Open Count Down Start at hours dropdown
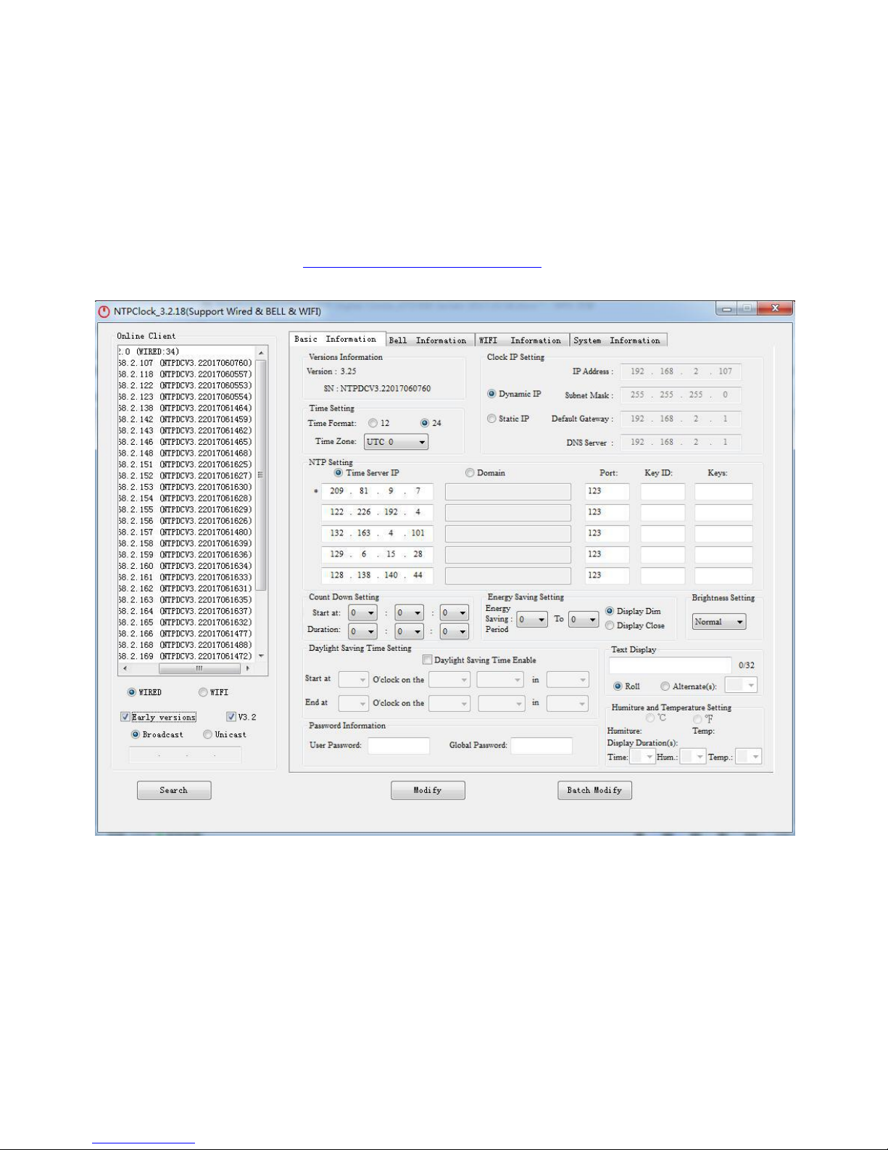 [x=362, y=613]
